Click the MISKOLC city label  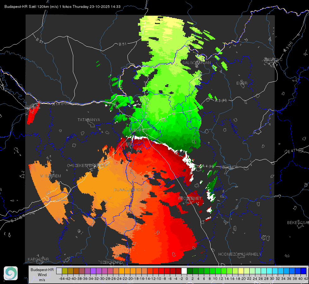[x=274, y=59]
